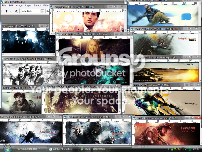202x152 pixels.
Task: Open the Select menu
Action: [x=37, y=5]
